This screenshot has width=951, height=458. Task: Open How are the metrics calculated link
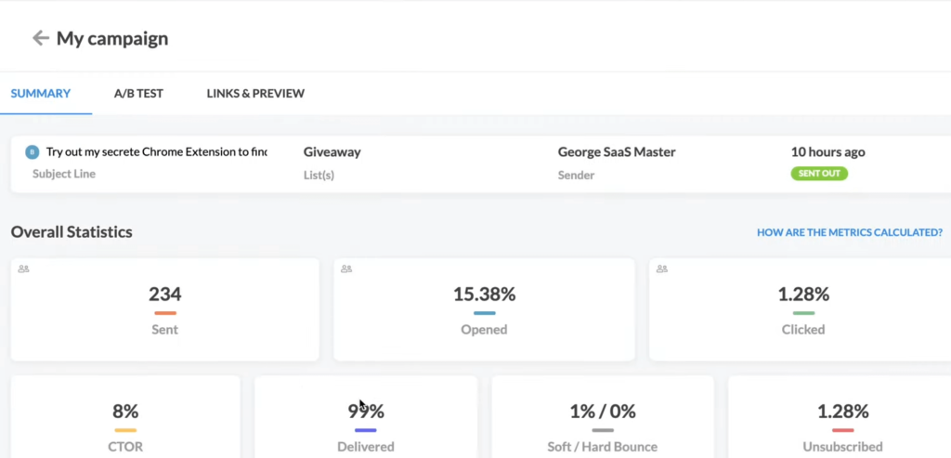coord(850,232)
